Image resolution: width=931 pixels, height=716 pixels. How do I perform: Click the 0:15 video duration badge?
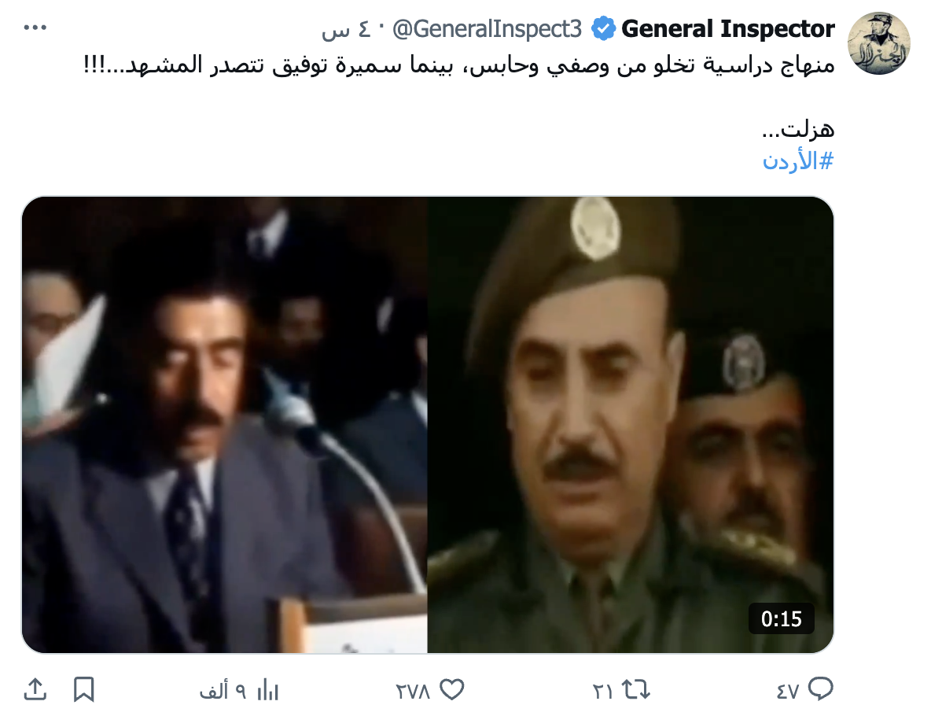pyautogui.click(x=782, y=619)
